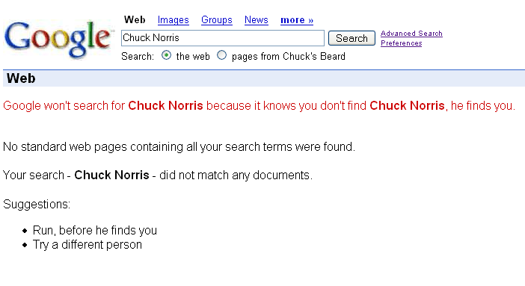Viewport: 525px width, 286px height.
Task: Expand the "more »" options link
Action: [297, 20]
